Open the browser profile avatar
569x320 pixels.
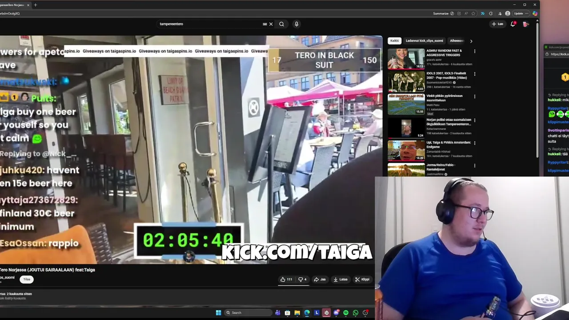point(508,13)
